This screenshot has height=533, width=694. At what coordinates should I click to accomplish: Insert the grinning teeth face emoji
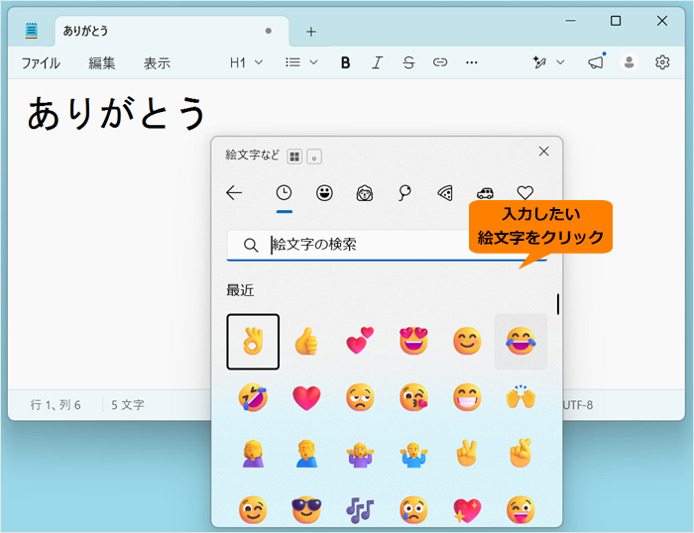[467, 397]
